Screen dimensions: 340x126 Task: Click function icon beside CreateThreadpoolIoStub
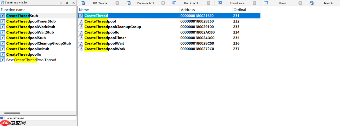click(3, 49)
